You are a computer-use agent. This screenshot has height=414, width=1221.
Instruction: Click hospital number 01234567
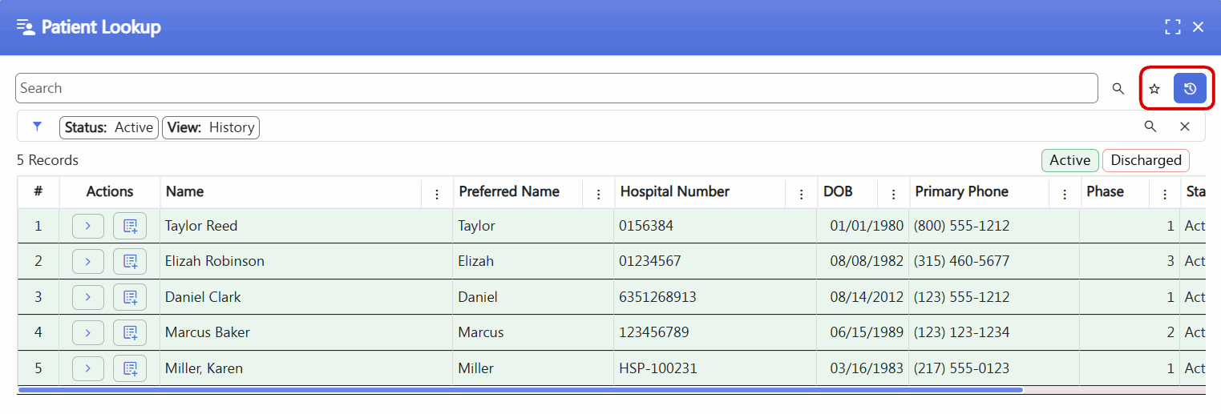click(x=650, y=261)
